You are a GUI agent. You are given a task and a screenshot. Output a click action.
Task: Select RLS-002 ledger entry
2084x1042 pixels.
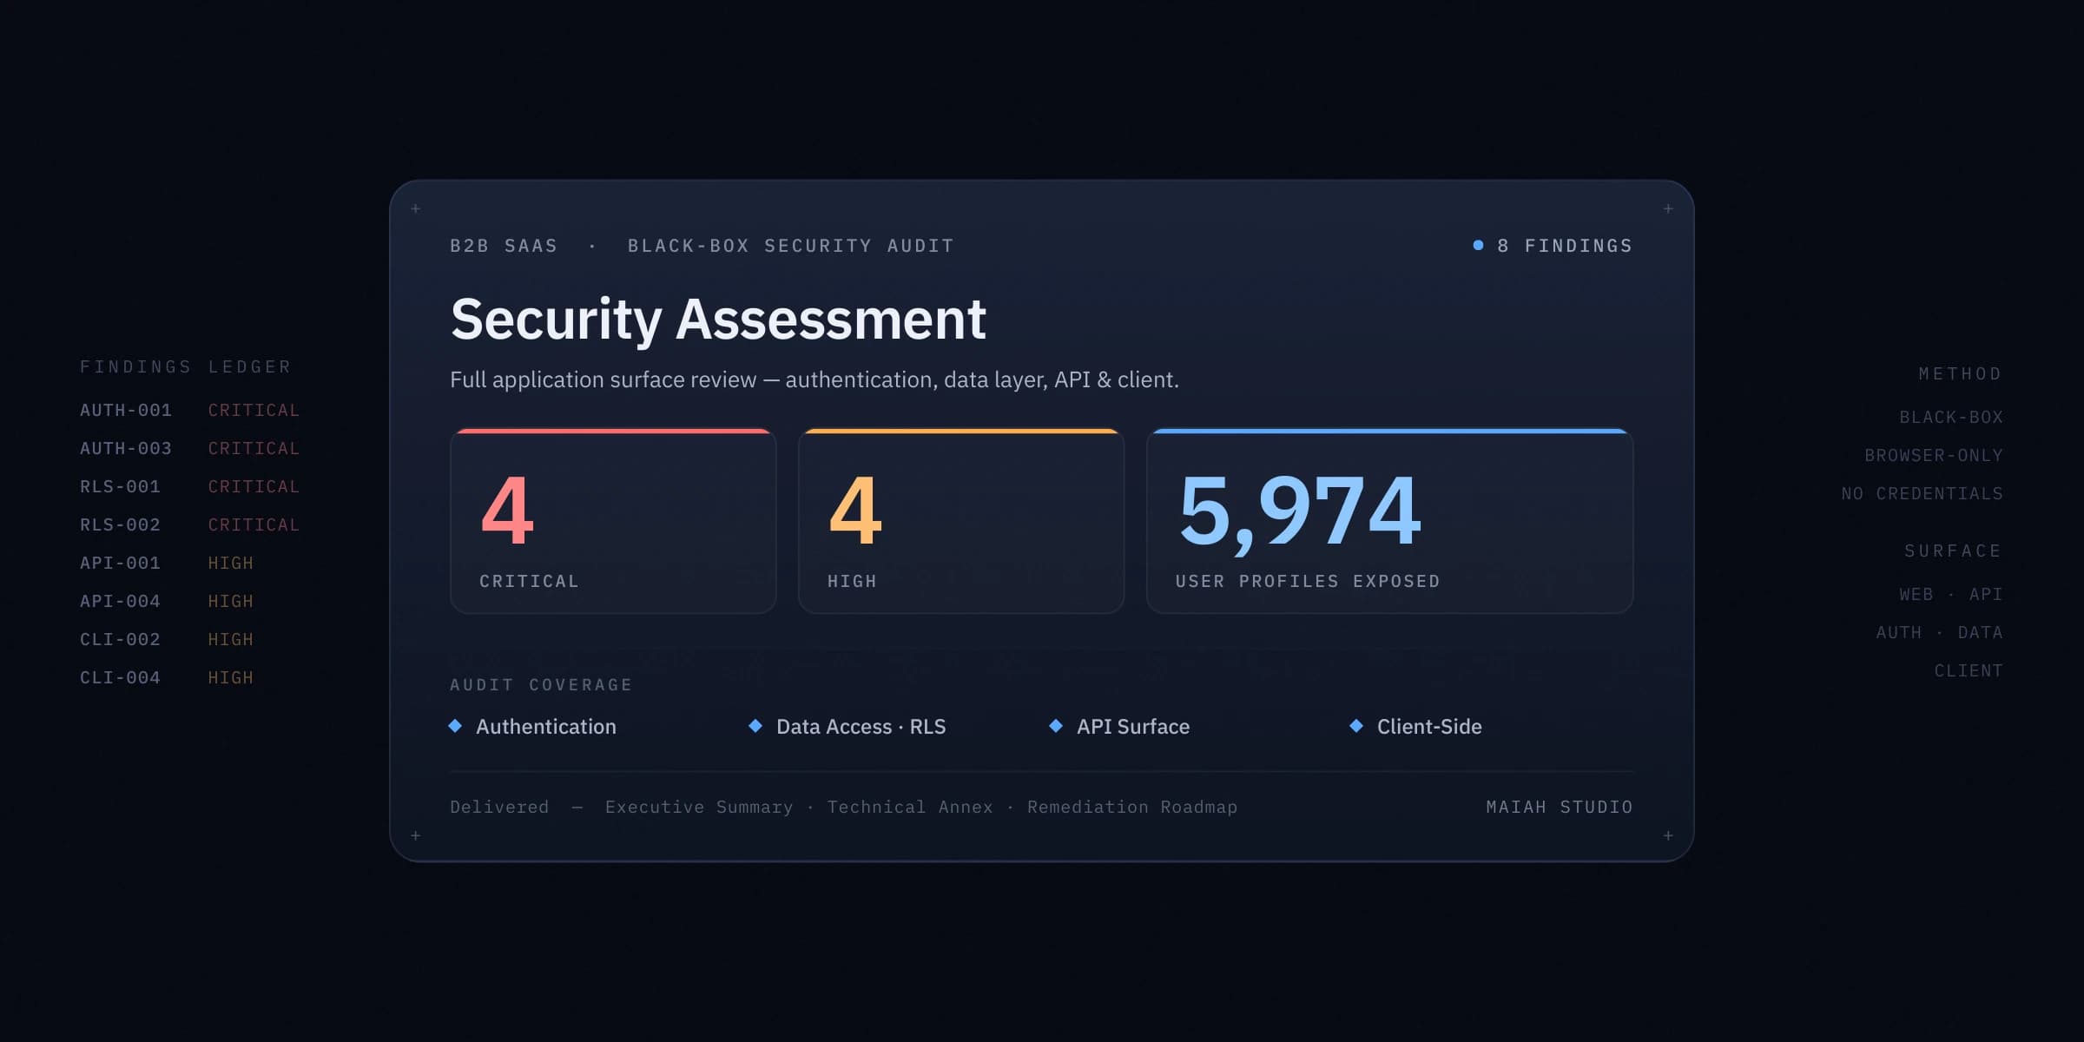(120, 524)
